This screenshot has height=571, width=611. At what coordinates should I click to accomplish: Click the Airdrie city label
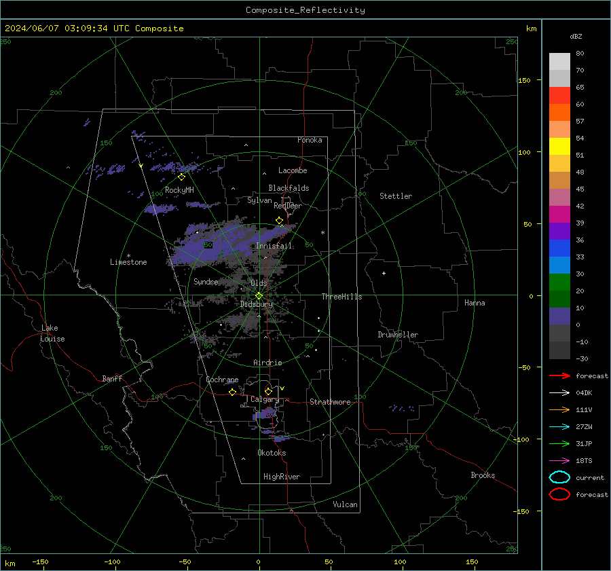click(267, 363)
